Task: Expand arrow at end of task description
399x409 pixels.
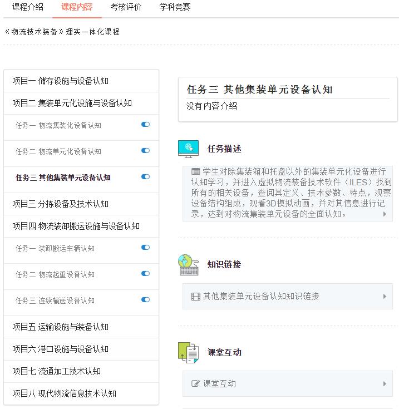Action: [384, 214]
